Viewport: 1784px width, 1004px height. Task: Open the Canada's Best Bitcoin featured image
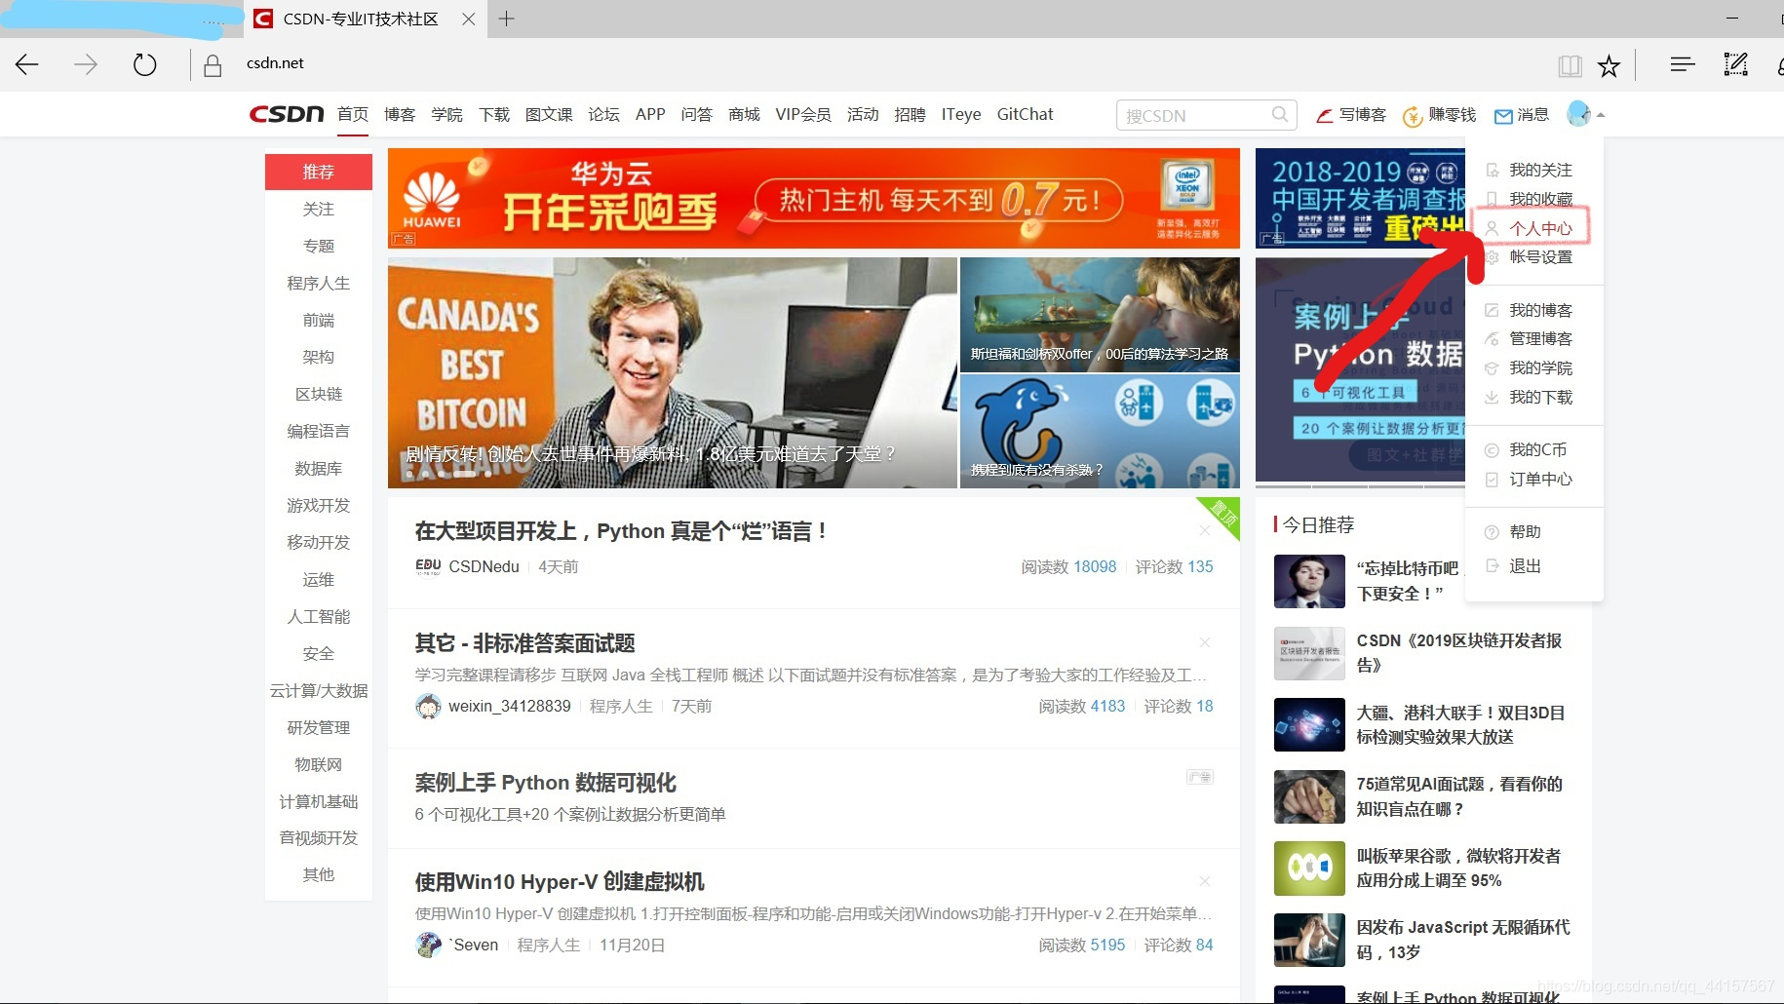pyautogui.click(x=673, y=372)
